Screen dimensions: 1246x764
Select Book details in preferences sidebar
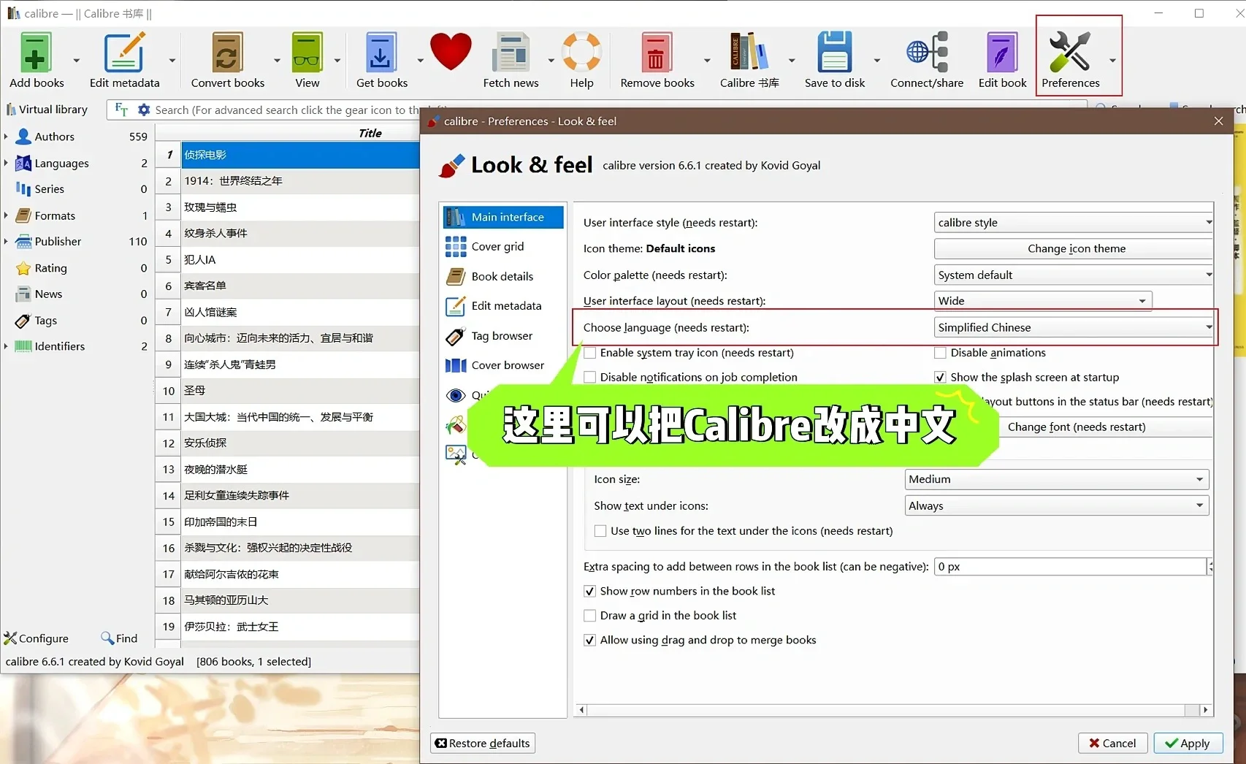coord(502,276)
